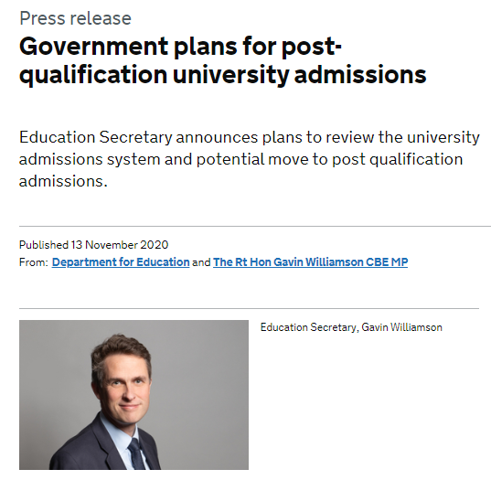This screenshot has width=491, height=480.
Task: Click the Education Secretary portrait photo
Action: point(133,395)
